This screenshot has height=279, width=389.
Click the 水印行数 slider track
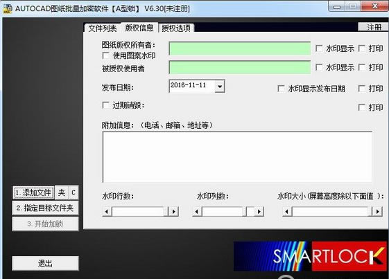click(140, 212)
